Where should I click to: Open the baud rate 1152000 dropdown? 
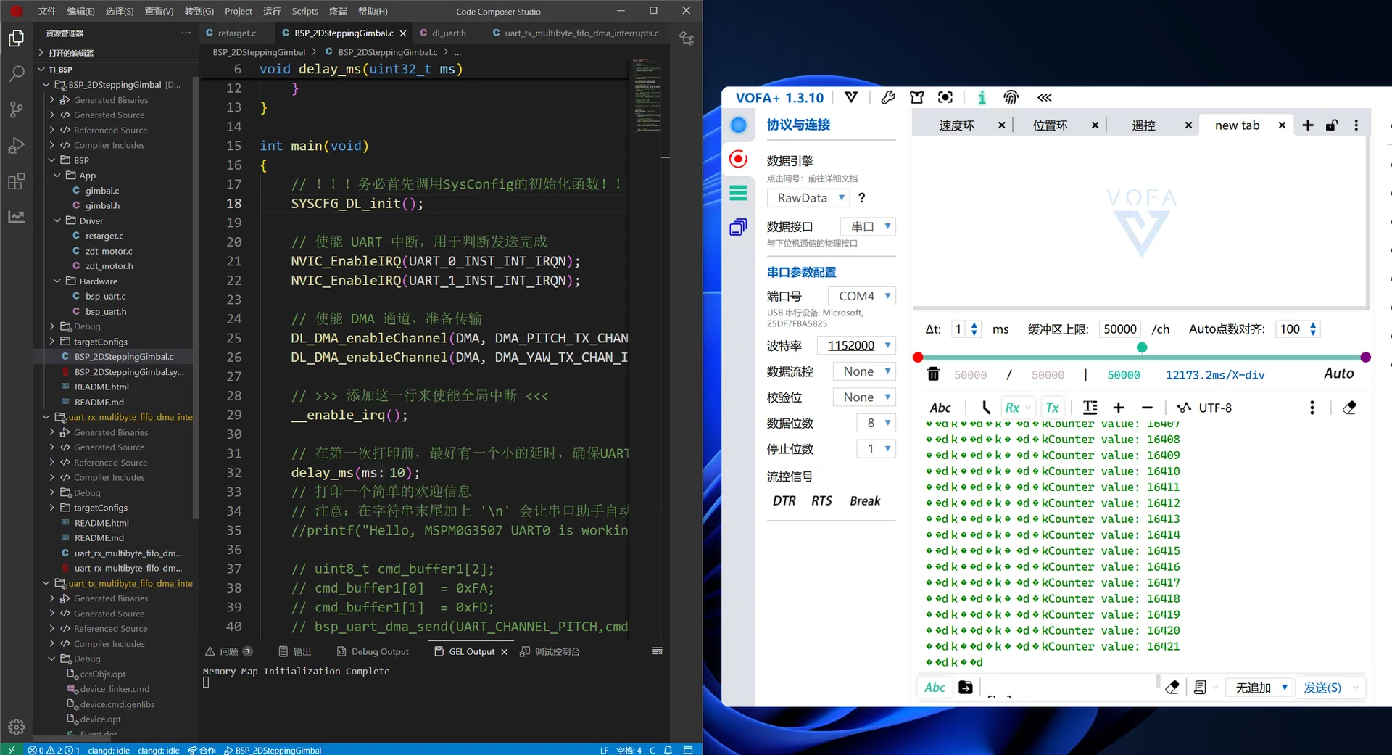[856, 345]
